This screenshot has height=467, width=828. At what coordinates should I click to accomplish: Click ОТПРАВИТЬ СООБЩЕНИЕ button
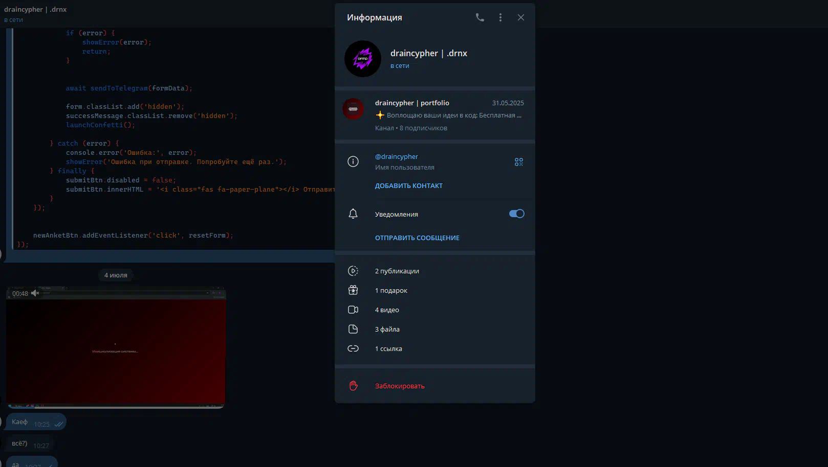[417, 238]
